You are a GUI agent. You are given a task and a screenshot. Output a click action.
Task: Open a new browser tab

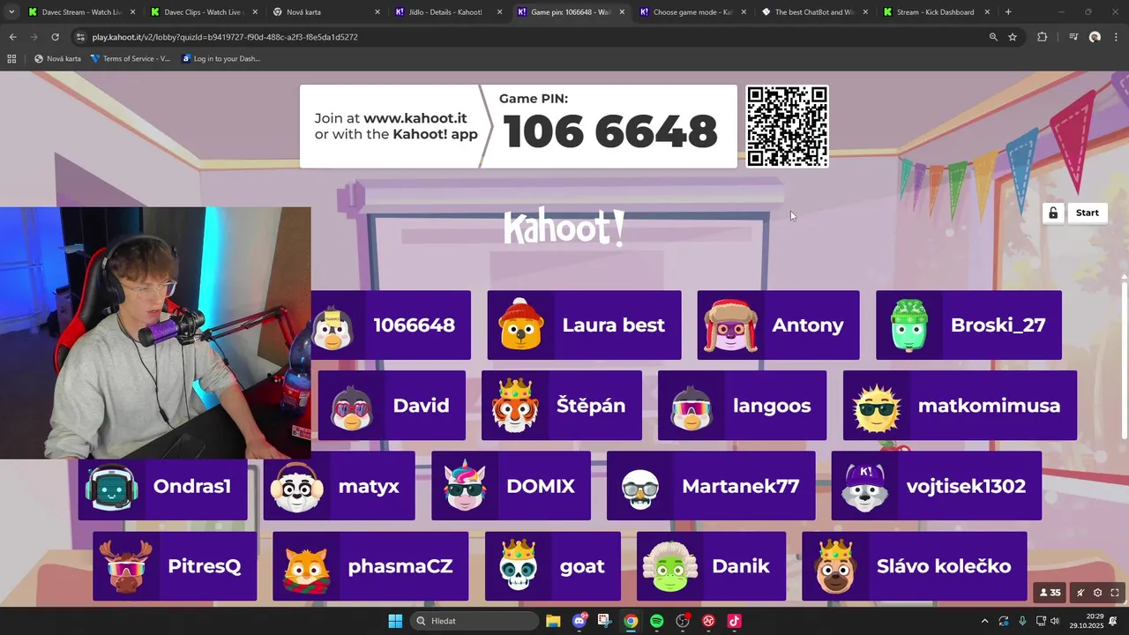(1008, 12)
